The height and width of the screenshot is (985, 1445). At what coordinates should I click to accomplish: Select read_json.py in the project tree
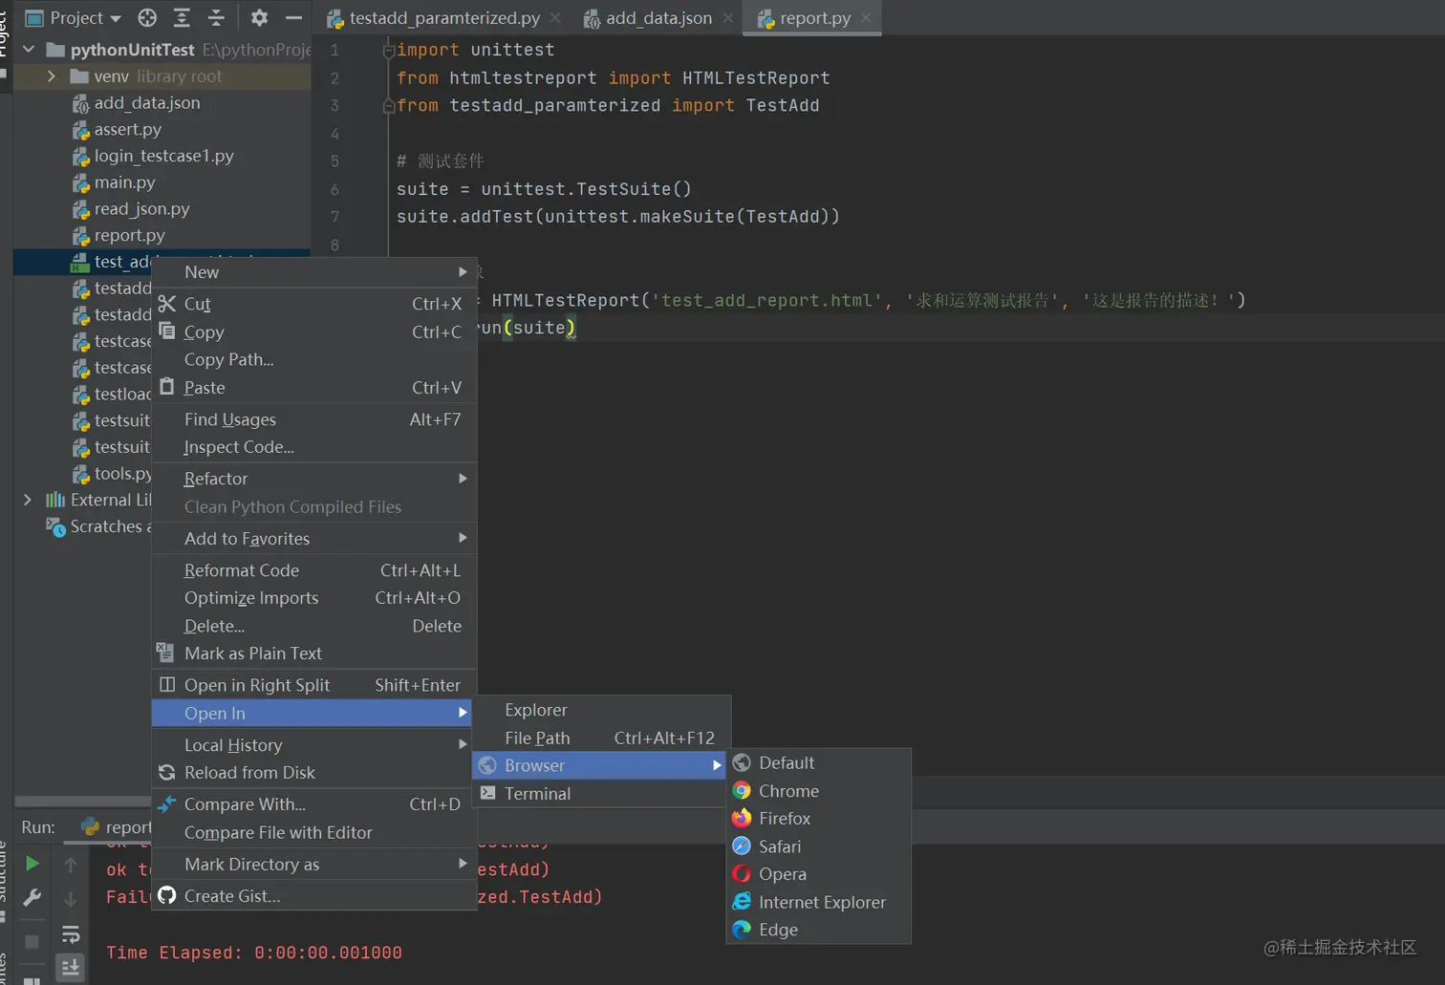tap(141, 208)
